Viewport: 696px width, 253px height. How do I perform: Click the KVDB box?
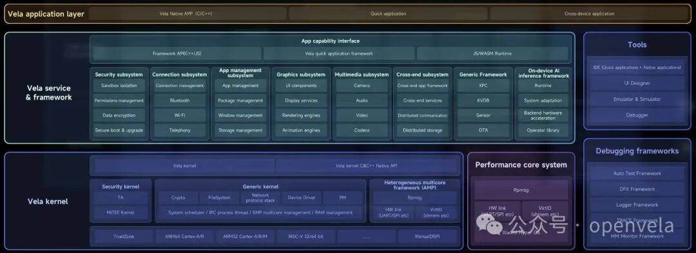tap(483, 100)
